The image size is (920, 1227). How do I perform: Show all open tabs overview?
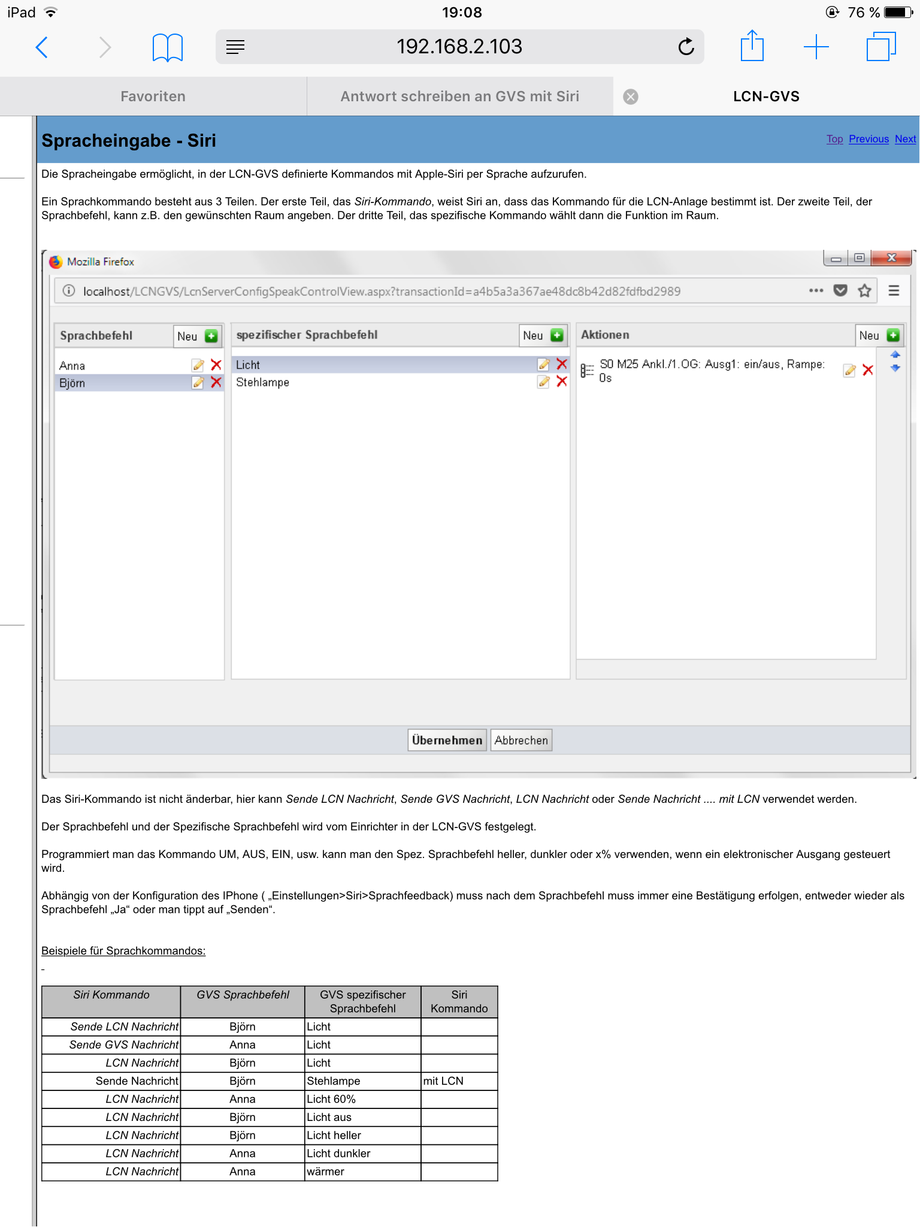pyautogui.click(x=880, y=47)
